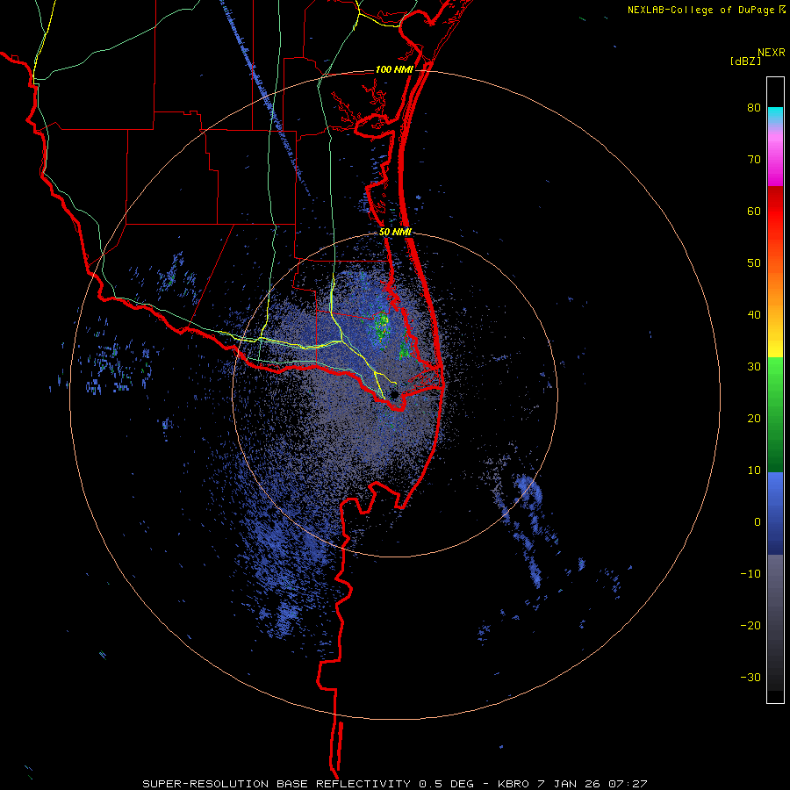Click the 70 value on color scale
790x790 pixels.
tap(754, 159)
